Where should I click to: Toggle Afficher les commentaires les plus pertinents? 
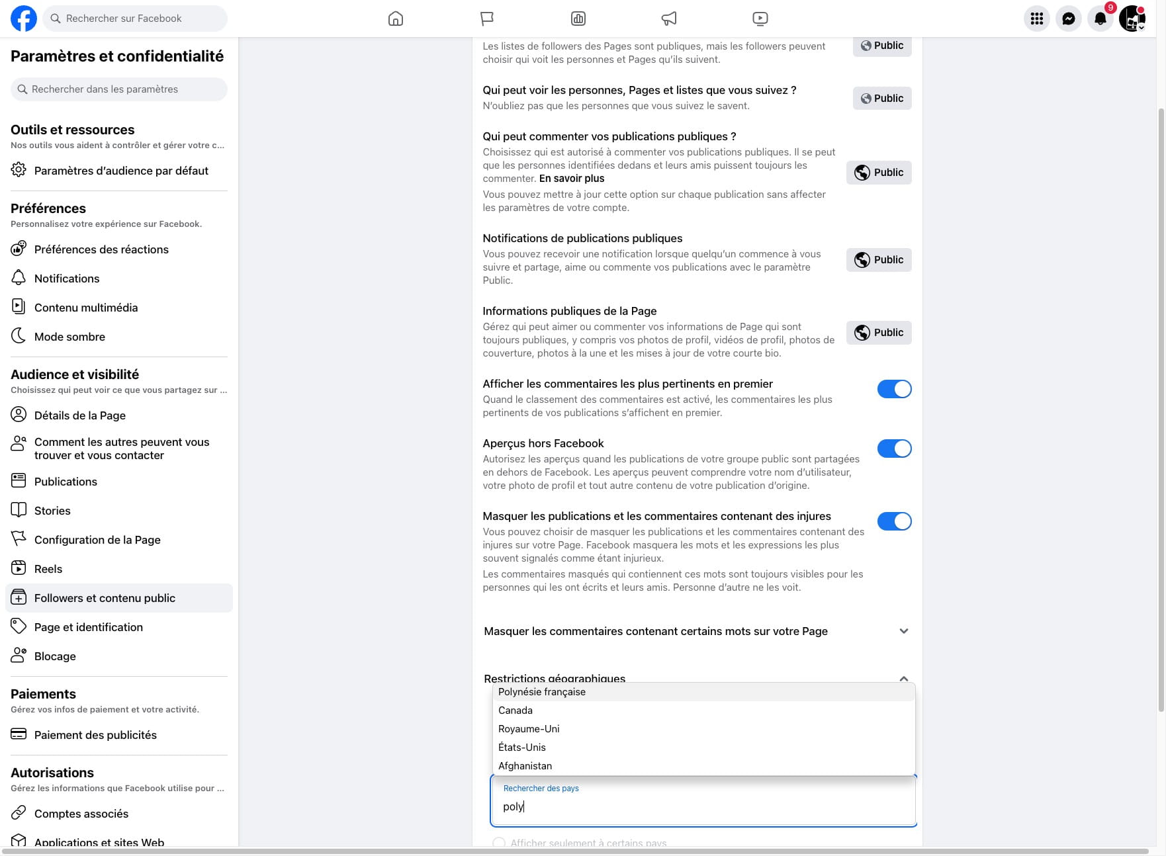894,389
